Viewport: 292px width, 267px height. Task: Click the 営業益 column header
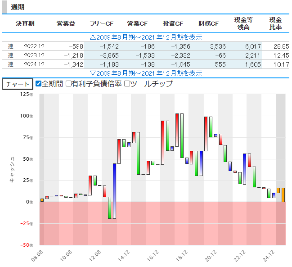[x=66, y=24]
